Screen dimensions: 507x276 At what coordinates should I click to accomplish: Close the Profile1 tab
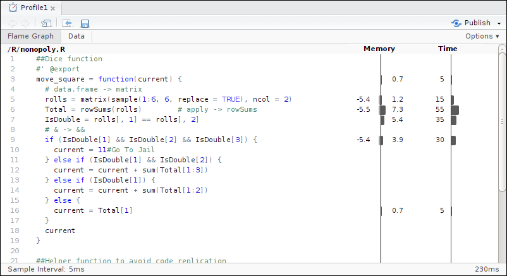click(53, 8)
